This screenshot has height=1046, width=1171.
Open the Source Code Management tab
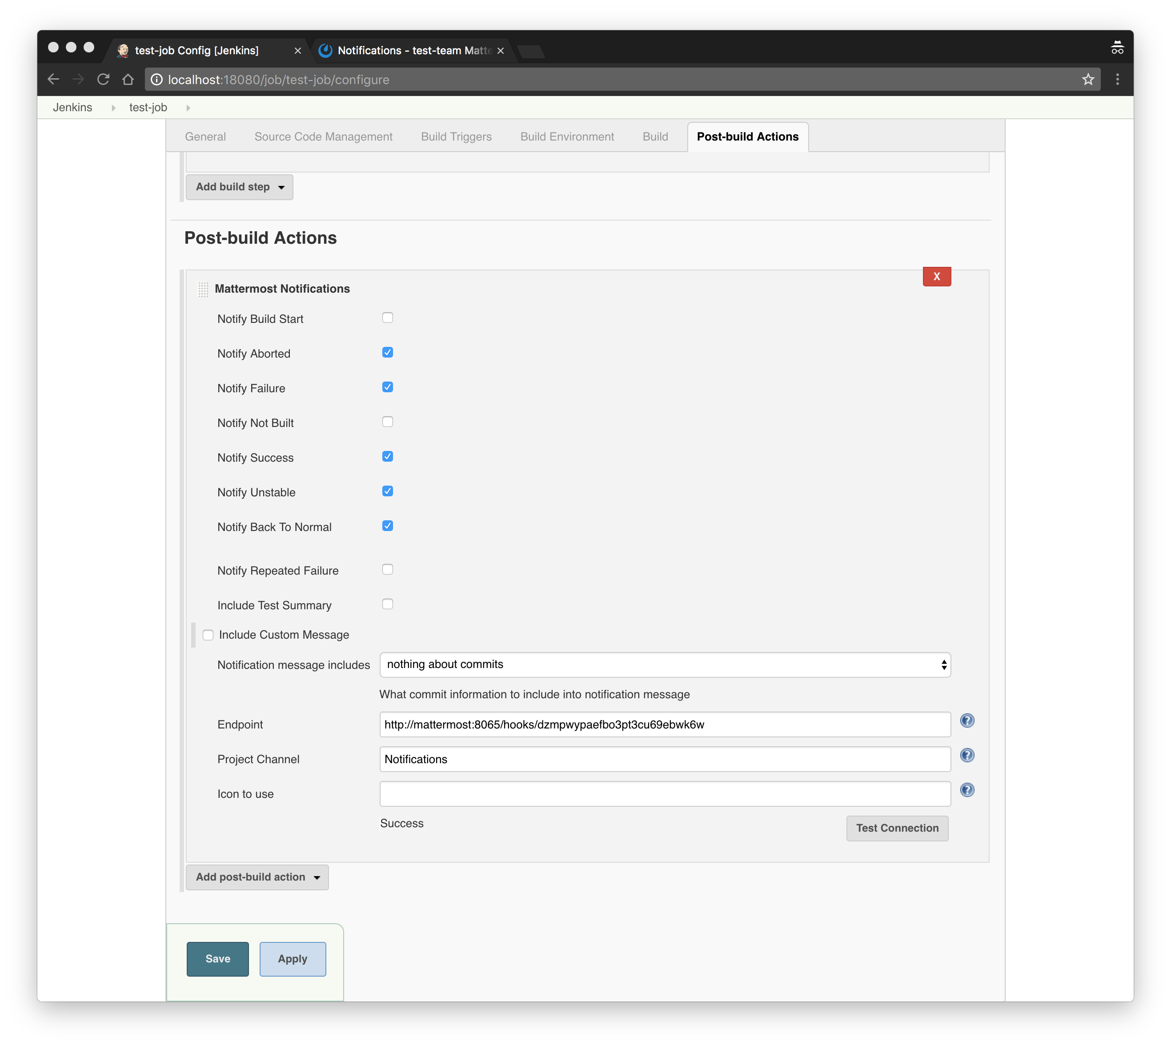tap(323, 137)
